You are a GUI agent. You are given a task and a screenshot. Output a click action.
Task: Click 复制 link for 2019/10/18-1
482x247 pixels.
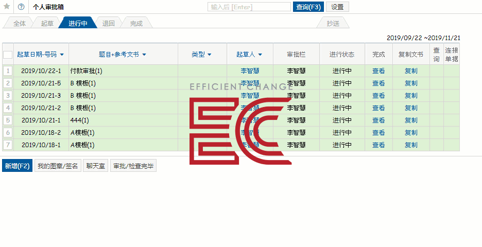click(x=411, y=145)
